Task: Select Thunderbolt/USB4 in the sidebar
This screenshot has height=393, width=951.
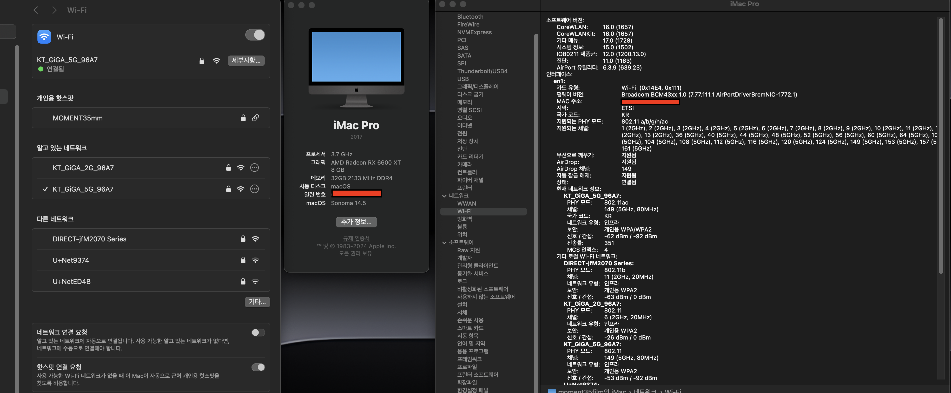Action: click(482, 71)
